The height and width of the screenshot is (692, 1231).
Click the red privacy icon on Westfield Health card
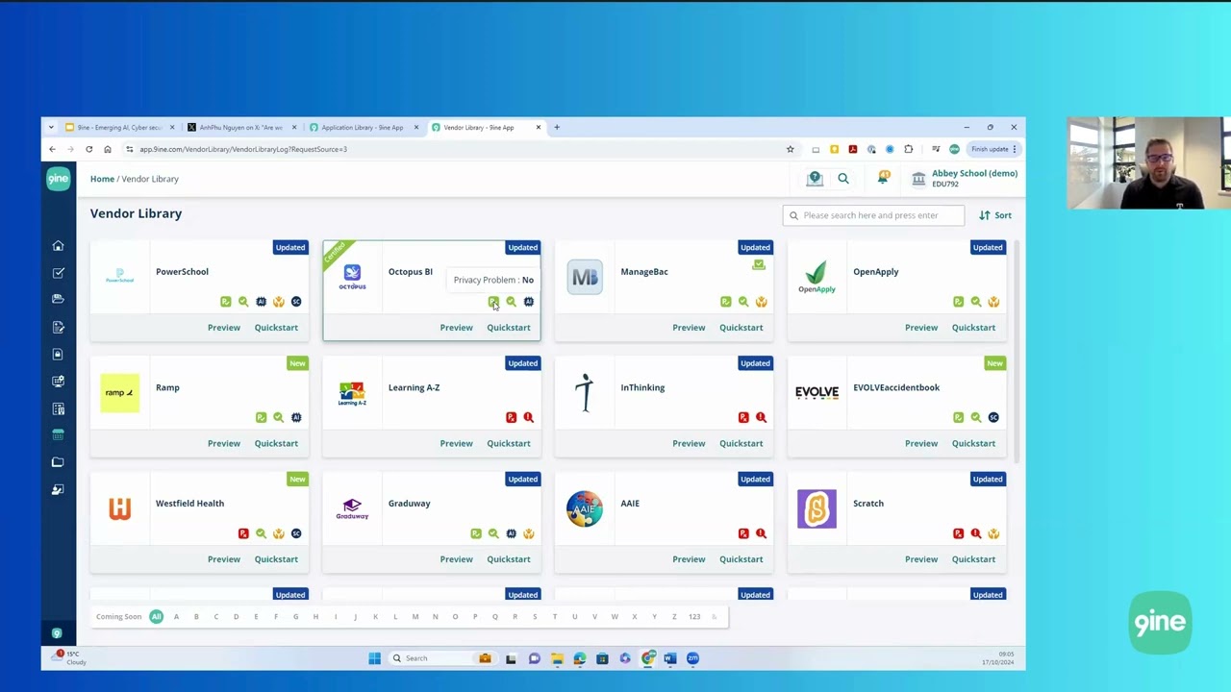coord(243,533)
